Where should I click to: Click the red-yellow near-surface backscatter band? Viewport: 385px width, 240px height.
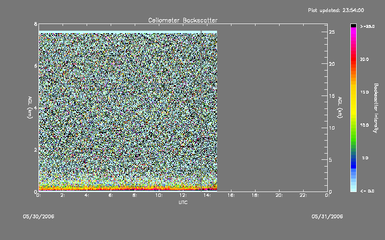click(x=128, y=188)
